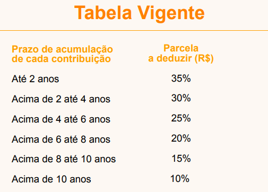Click the 15% value
The image size is (268, 192).
click(x=181, y=159)
